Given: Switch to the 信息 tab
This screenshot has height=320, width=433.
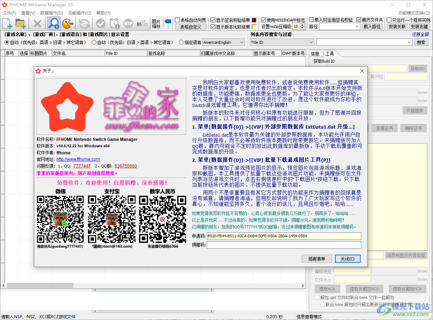Looking at the screenshot, I should tap(315, 54).
